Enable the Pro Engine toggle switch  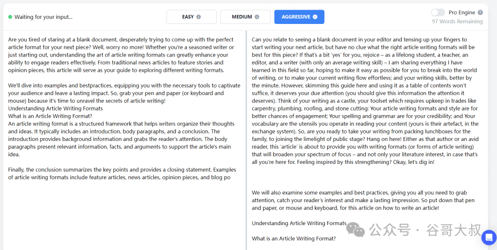[x=438, y=12]
